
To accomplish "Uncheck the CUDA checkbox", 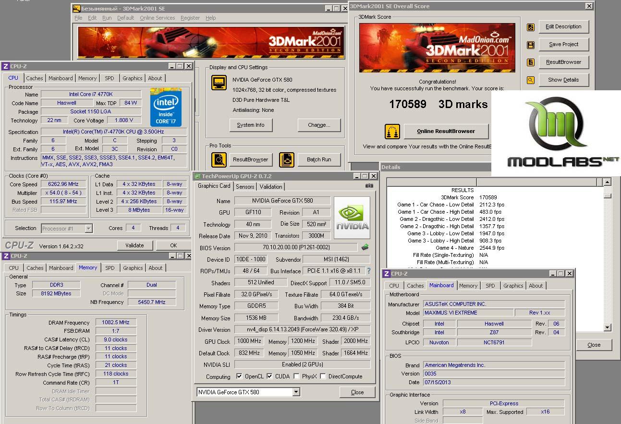I will tap(269, 376).
